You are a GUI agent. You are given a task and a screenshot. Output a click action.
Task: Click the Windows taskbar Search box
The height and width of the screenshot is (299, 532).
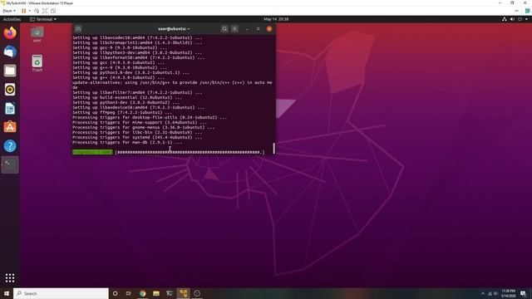click(61, 293)
